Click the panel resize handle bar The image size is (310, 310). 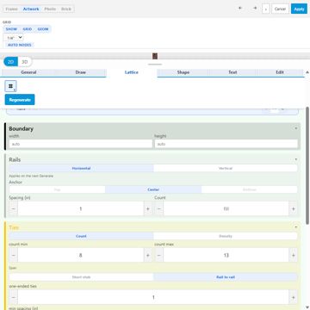pos(155,65)
